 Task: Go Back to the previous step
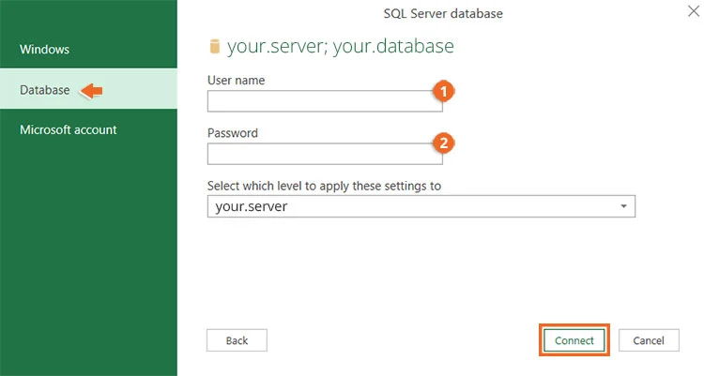point(237,340)
